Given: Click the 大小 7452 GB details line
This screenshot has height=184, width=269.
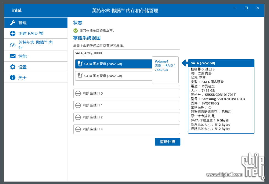Looking at the screenshot, I should [203, 91].
